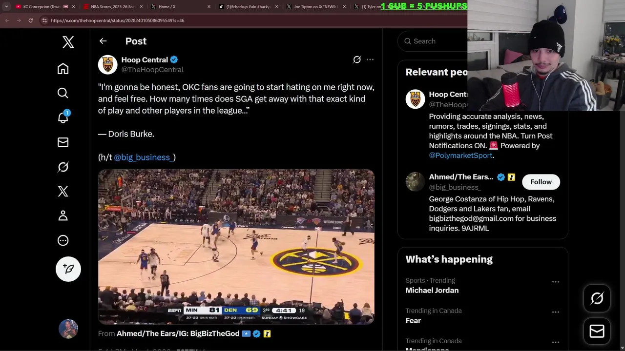This screenshot has height=351, width=625.
Task: Open @big_business_ mention link in post
Action: tap(143, 157)
